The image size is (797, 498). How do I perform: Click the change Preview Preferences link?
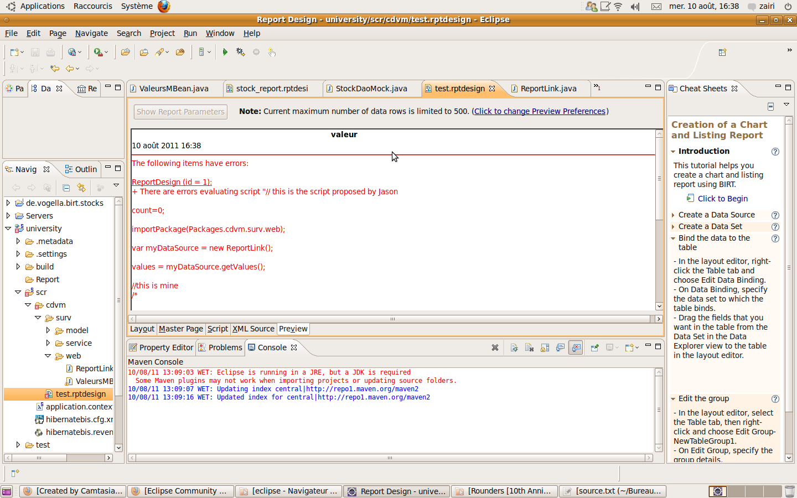tap(540, 111)
